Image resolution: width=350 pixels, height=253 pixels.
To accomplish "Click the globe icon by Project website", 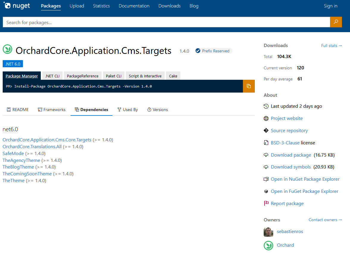I will point(266,118).
